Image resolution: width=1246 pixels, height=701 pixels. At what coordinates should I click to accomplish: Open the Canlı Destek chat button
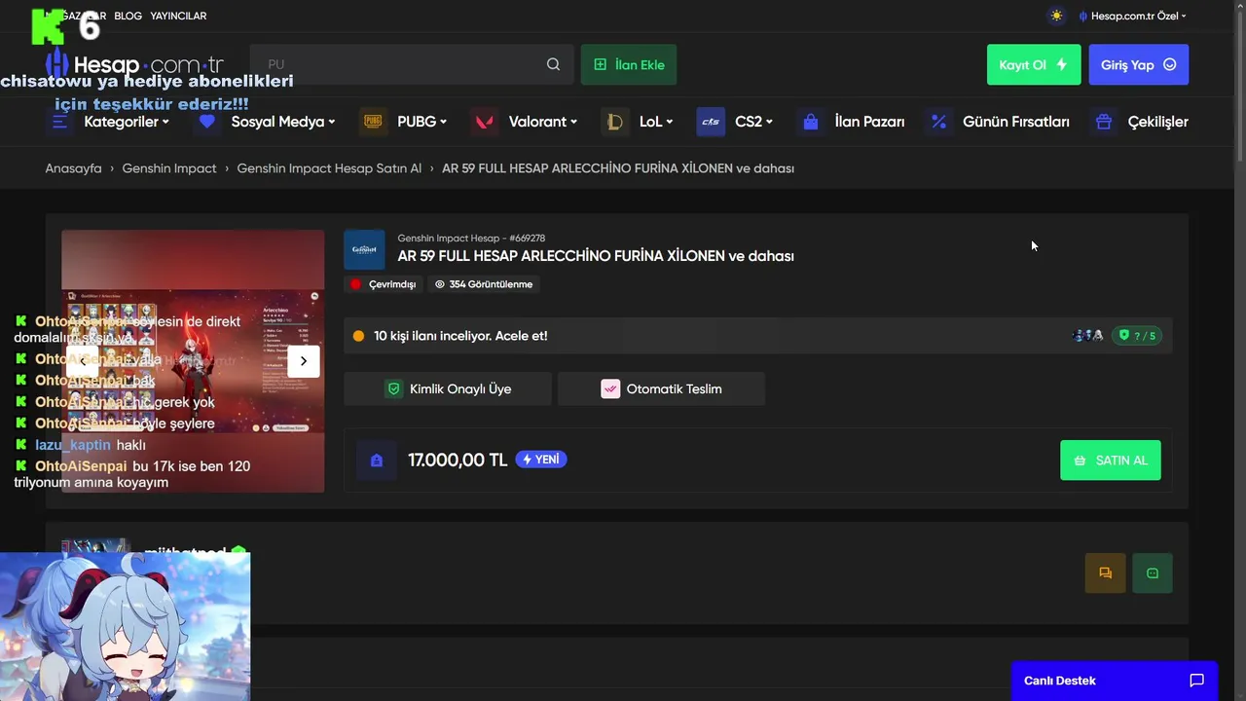click(x=1114, y=681)
